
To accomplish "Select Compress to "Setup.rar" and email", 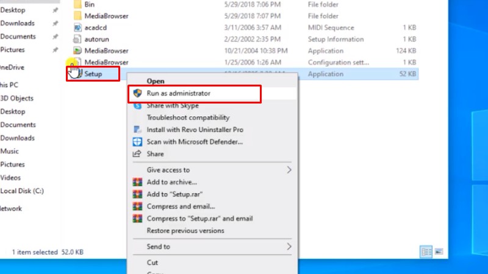I will (199, 219).
